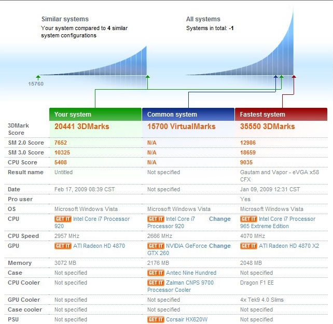Click green arrow marker at right end of similar systems chart
Screen dimensions: 333x324
click(148, 77)
